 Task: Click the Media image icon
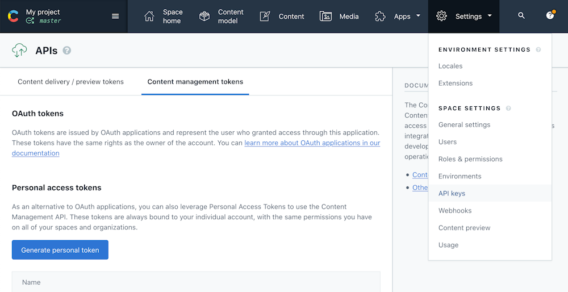[325, 16]
